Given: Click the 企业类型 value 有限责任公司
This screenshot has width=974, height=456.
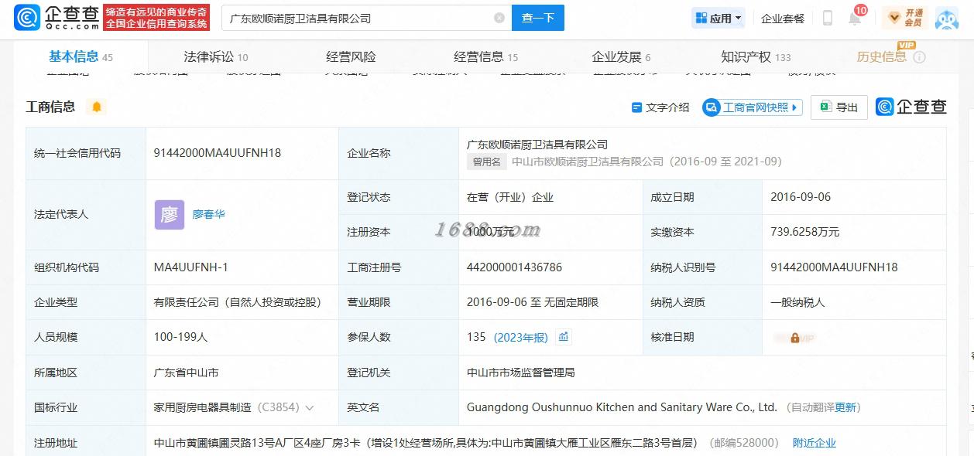Looking at the screenshot, I should 238,302.
